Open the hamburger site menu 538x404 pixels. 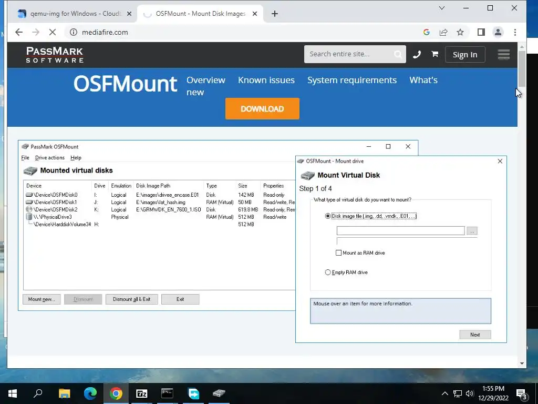click(x=504, y=54)
